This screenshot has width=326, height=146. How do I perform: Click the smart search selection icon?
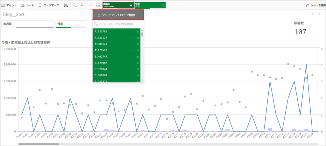pyautogui.click(x=75, y=5)
